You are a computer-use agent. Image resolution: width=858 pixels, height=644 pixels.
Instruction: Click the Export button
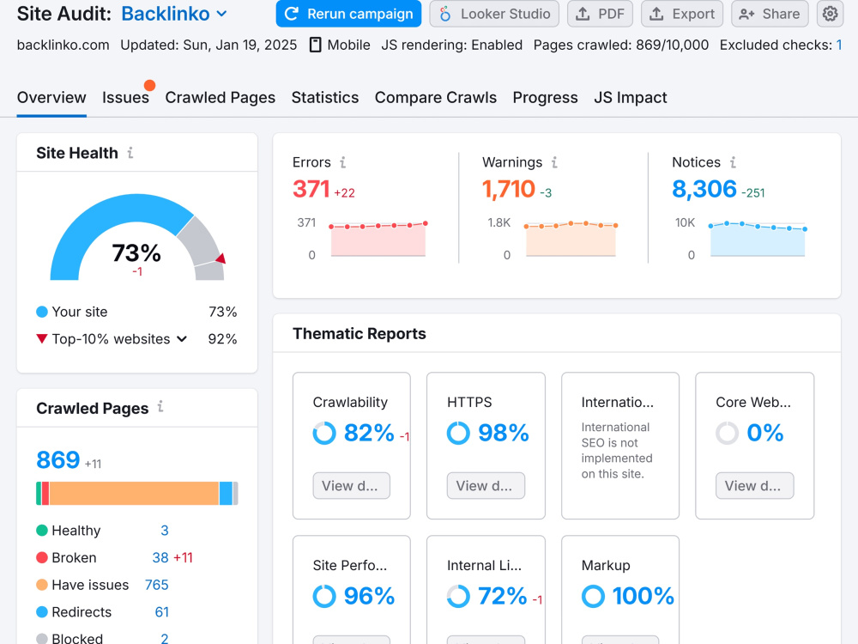682,14
